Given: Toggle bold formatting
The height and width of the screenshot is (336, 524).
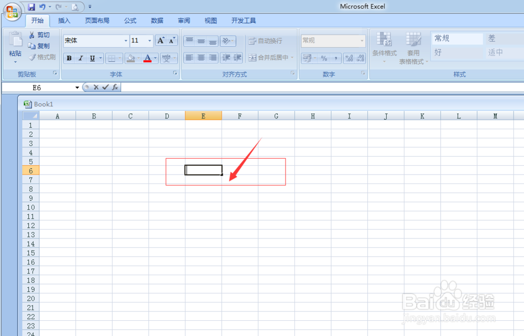Looking at the screenshot, I should pos(69,58).
